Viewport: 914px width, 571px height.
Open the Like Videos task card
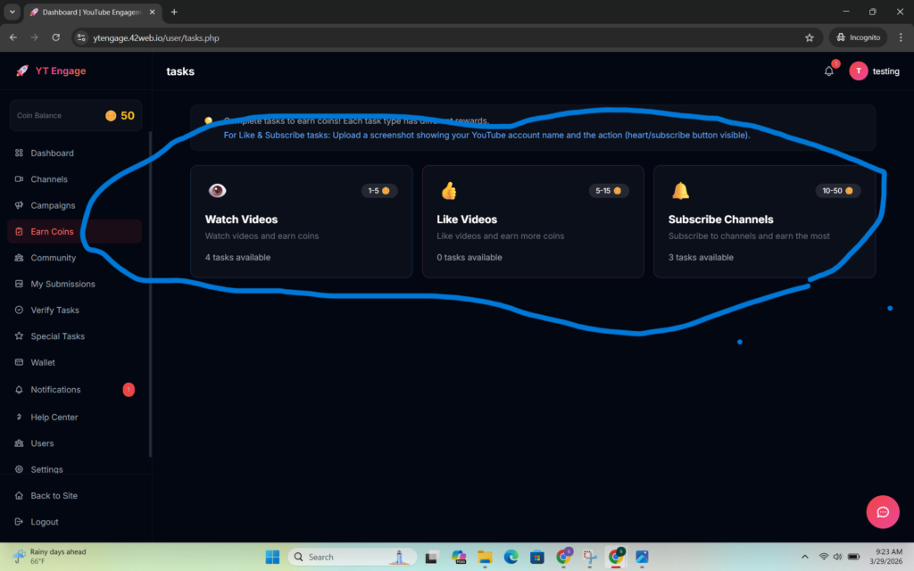coord(532,221)
